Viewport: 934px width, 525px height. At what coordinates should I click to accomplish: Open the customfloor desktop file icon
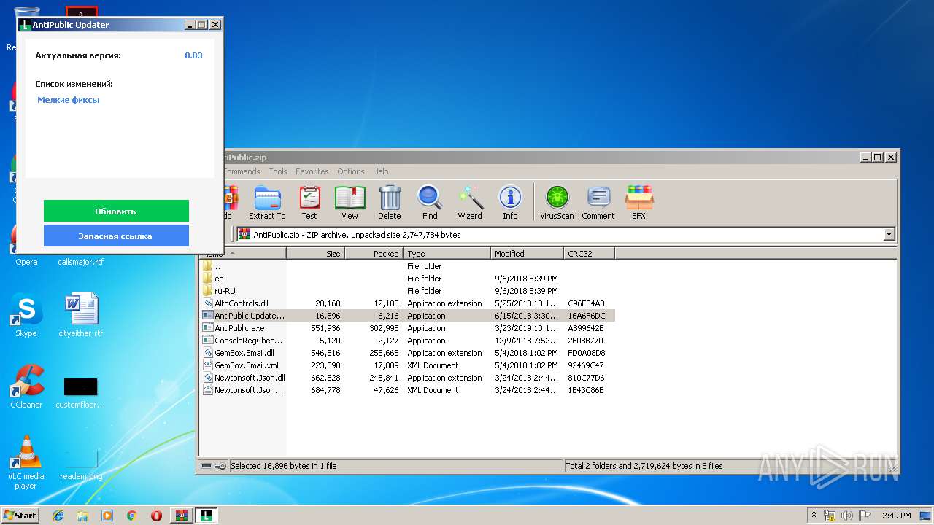80,392
